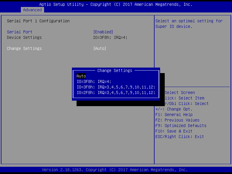Select the IO=2F8h IRQ list option

116,93
